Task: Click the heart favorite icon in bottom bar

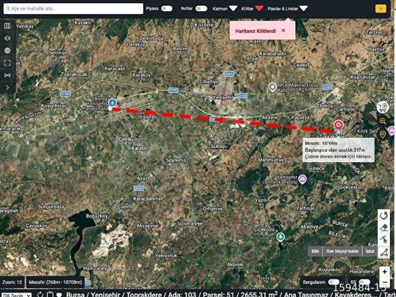Action: click(x=59, y=295)
